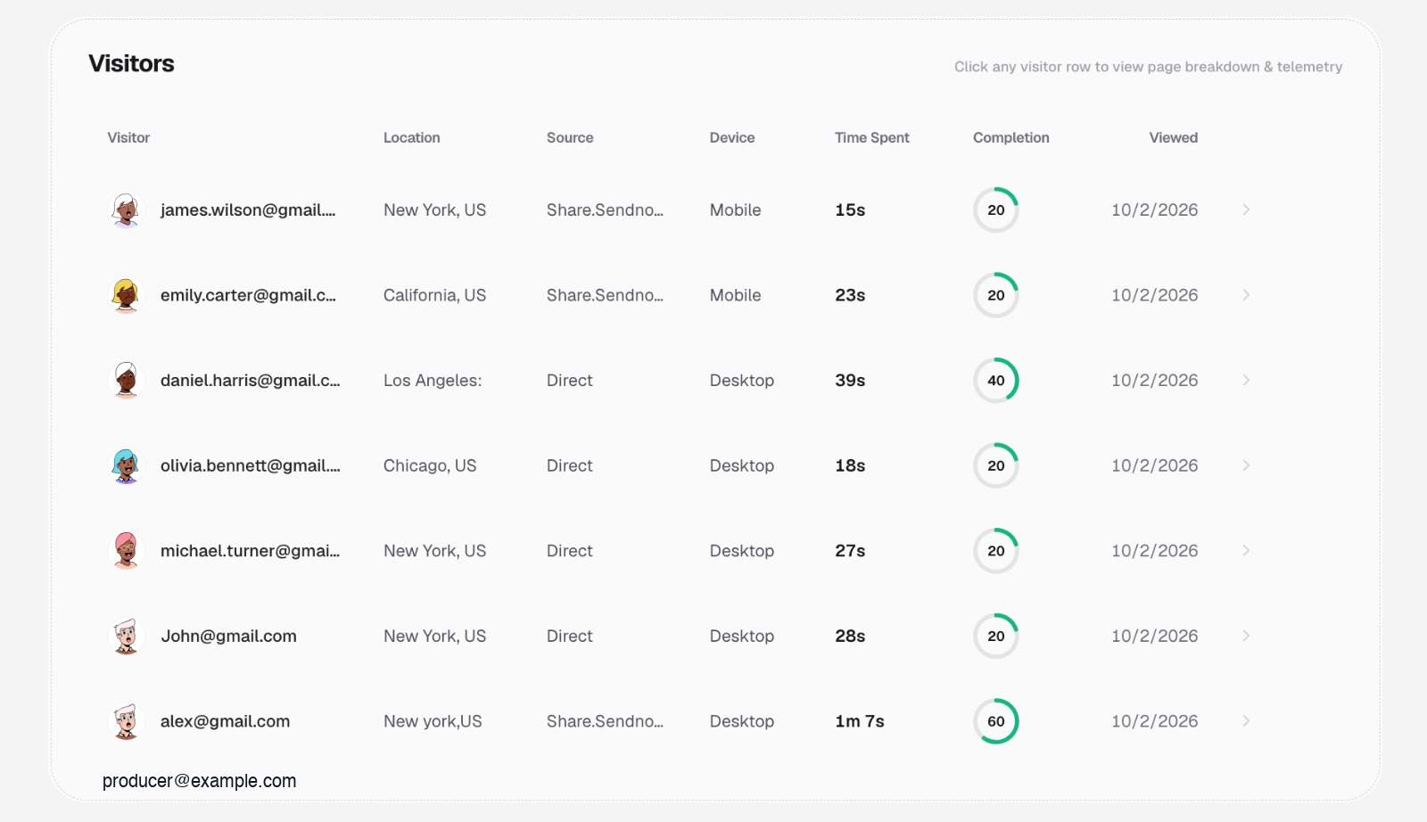The width and height of the screenshot is (1427, 822).
Task: Click Share.Sendno source in james.wilson row
Action: [605, 210]
